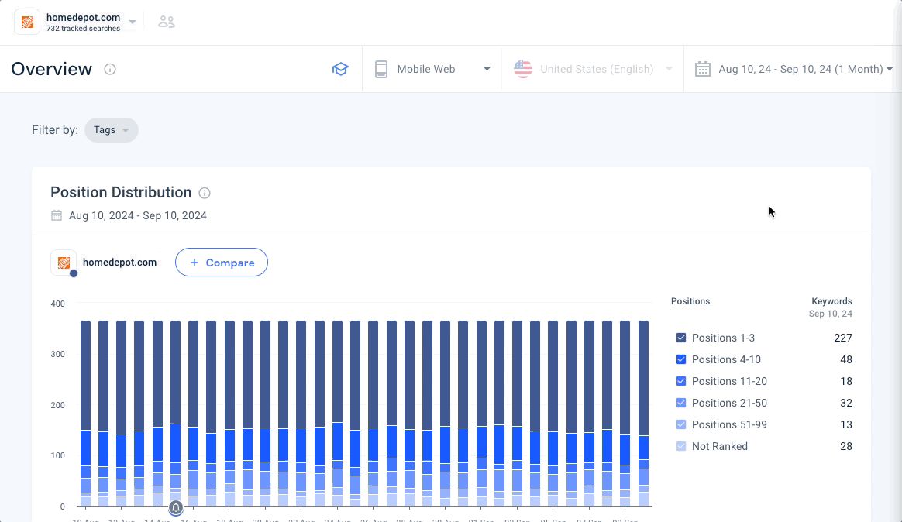Toggle the Positions 11-20 checkbox
This screenshot has height=522, width=902.
(681, 381)
